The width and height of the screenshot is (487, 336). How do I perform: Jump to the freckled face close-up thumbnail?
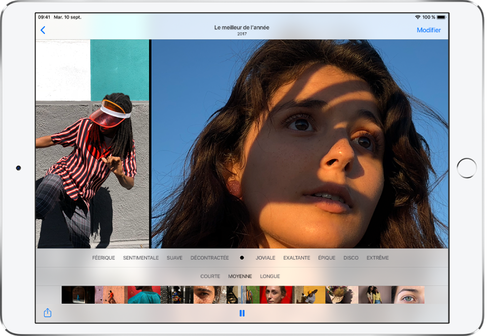210,295
